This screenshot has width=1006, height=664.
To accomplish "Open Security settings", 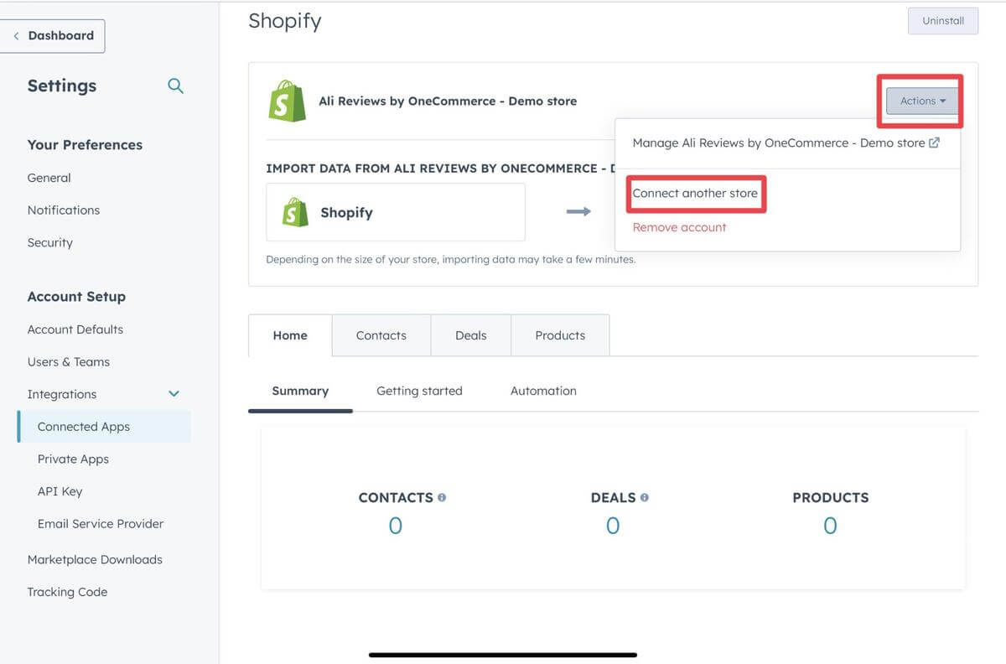I will [49, 243].
